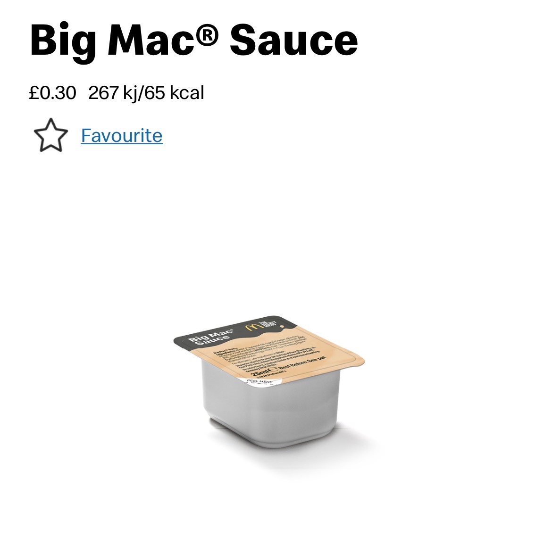Click the McDonald's golden arches logo on lid

[252, 327]
